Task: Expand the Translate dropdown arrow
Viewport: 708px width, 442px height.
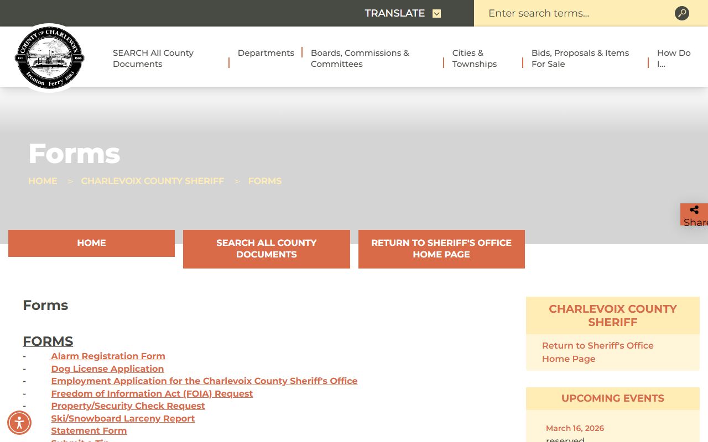Action: (437, 13)
